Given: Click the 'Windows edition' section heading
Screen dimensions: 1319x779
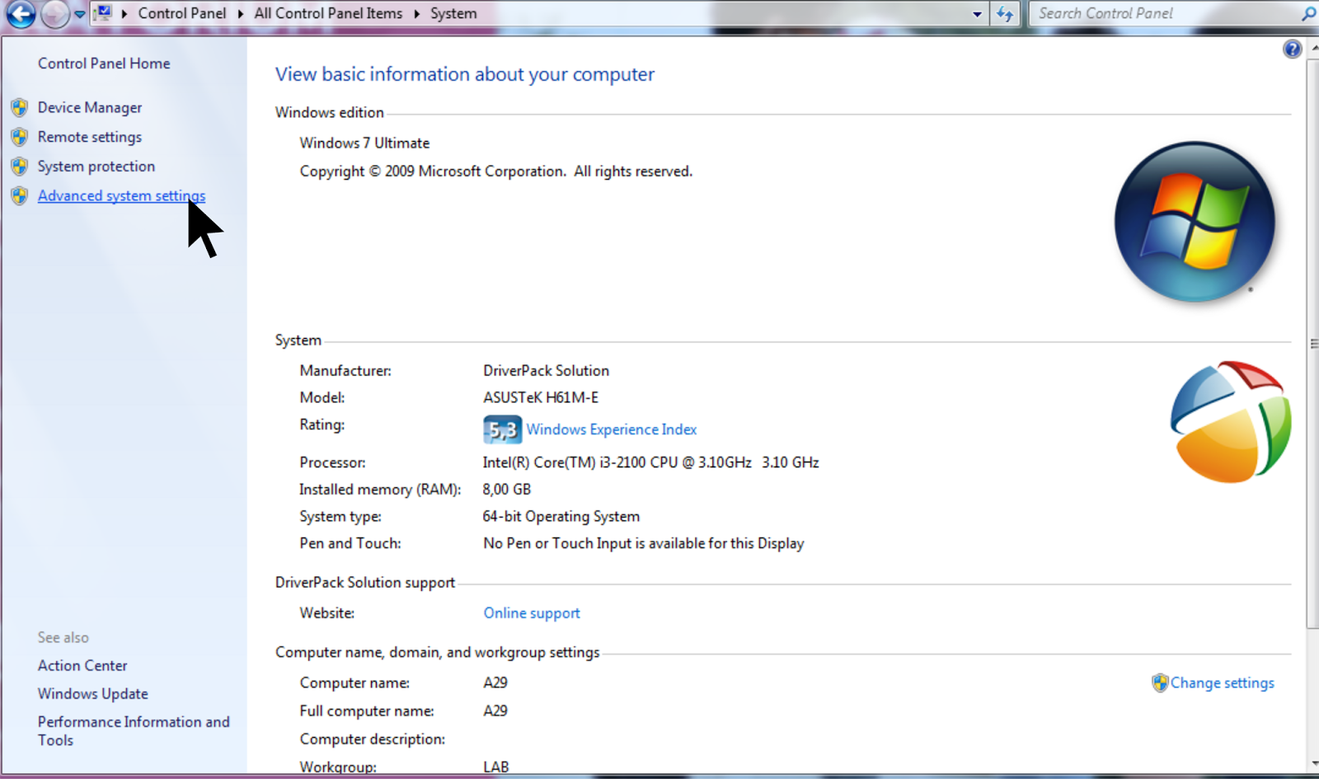Looking at the screenshot, I should pos(330,112).
